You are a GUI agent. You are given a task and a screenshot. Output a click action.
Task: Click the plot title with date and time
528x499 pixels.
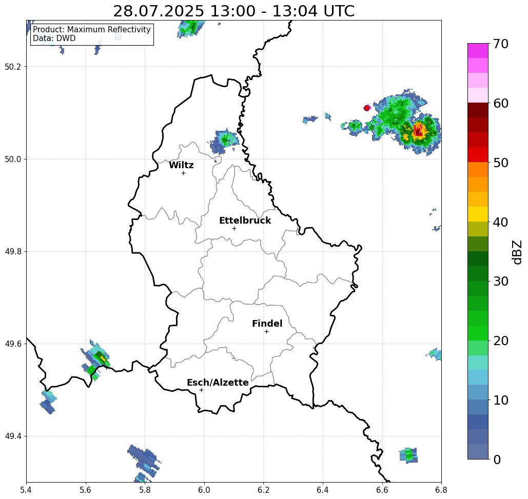point(233,11)
